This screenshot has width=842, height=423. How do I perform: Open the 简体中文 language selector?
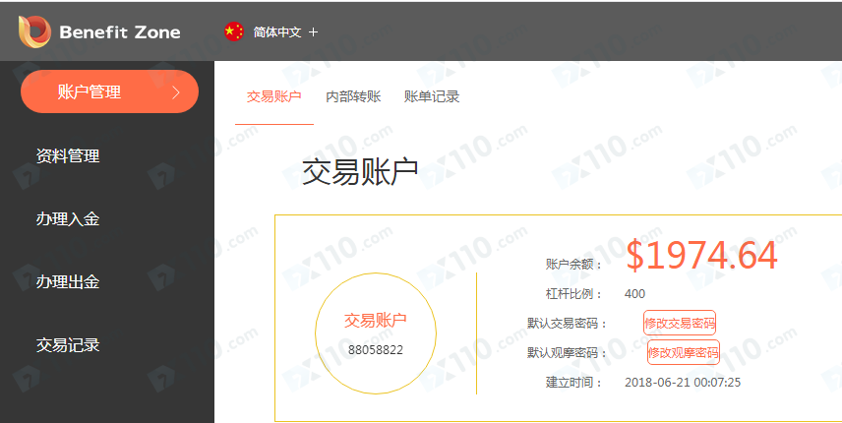[x=276, y=31]
